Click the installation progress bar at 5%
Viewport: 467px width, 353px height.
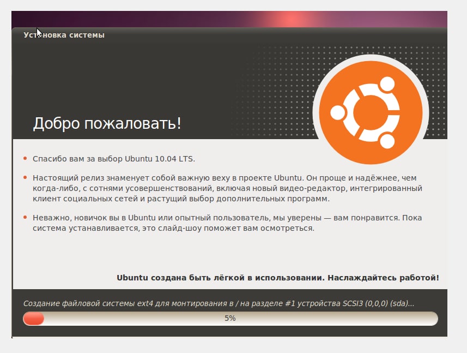tap(230, 319)
